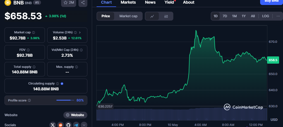283x127 pixels.
Task: Click the verified circulating supply badge
Action: click(x=62, y=84)
